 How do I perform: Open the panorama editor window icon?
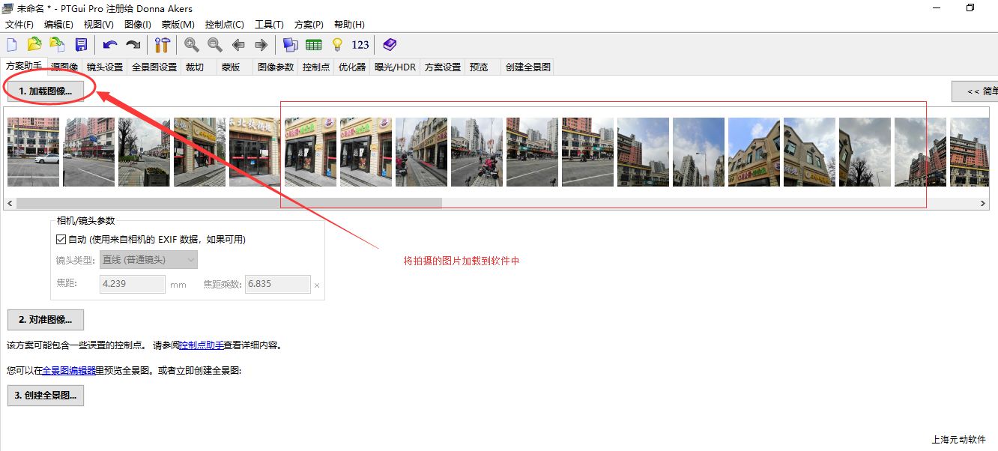pyautogui.click(x=291, y=45)
